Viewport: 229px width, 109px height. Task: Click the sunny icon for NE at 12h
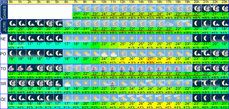pos(123,38)
